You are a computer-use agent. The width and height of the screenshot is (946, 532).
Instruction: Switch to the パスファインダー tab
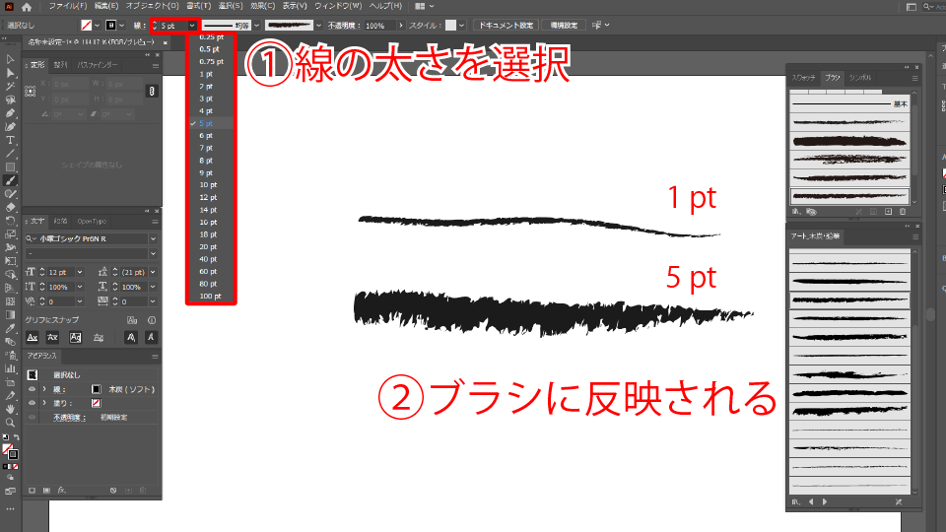pos(98,65)
